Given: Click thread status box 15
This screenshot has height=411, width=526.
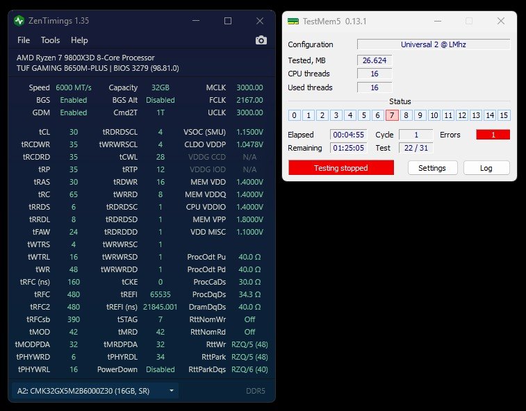Looking at the screenshot, I should [504, 115].
